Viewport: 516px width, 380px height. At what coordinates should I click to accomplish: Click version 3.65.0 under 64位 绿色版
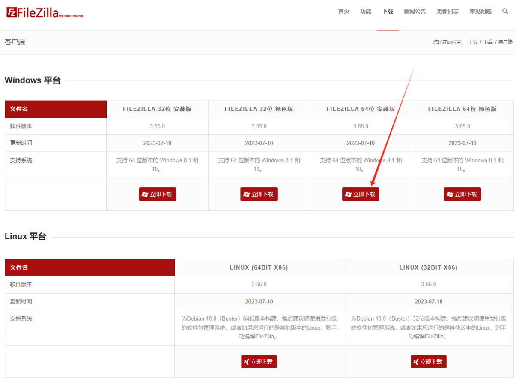click(x=462, y=126)
